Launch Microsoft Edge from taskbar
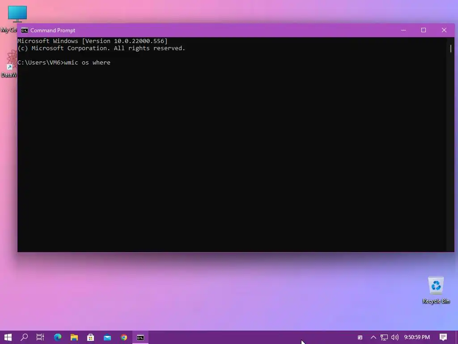Viewport: 458px width, 344px height. click(x=58, y=337)
